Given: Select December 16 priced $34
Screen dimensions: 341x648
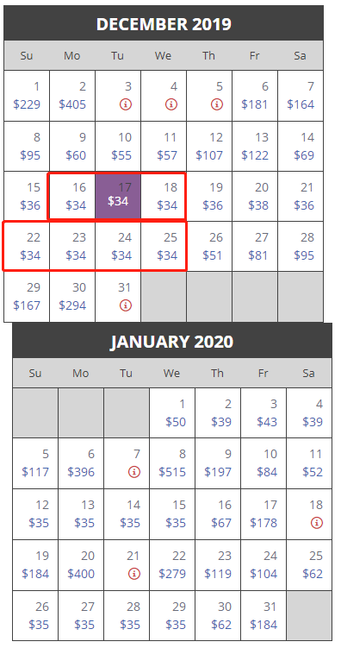Looking at the screenshot, I should click(x=72, y=196).
